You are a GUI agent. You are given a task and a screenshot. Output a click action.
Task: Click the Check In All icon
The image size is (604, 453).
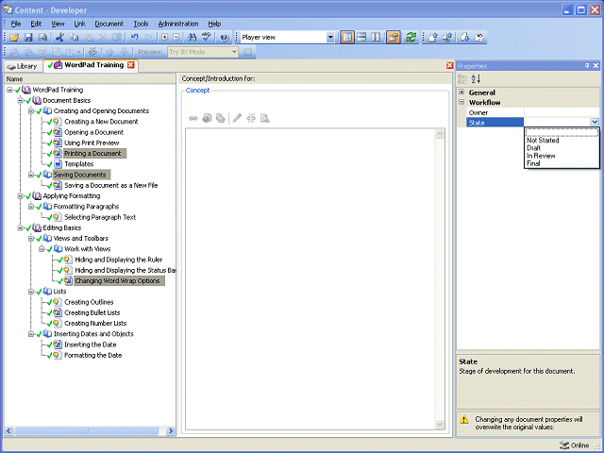[447, 38]
